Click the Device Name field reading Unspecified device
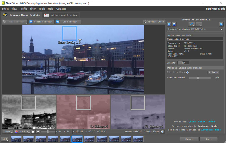Image resolution: width=226 pixels, height=143 pixels. point(195,39)
